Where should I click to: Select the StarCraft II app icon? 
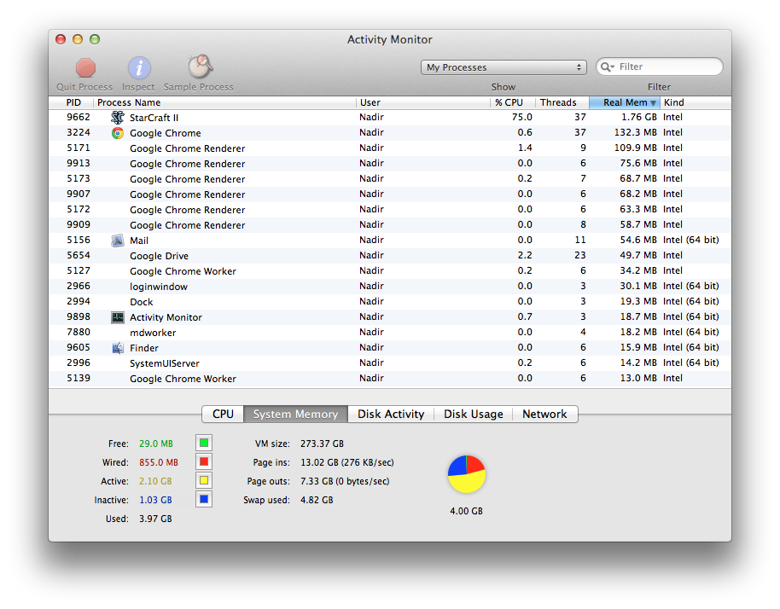118,118
